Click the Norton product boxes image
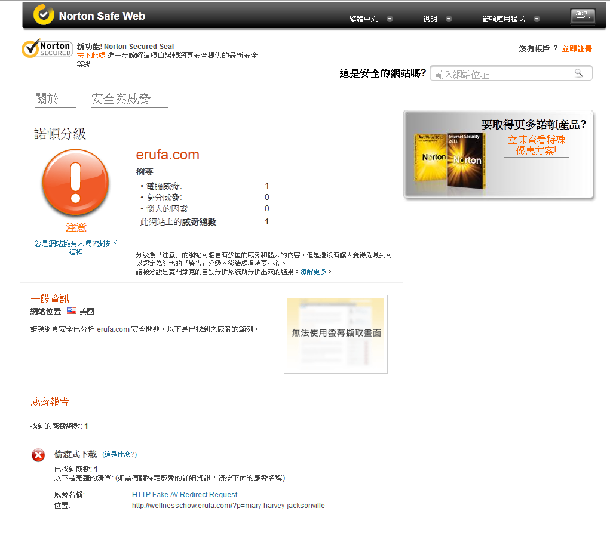Screen dimensions: 610x533 pyautogui.click(x=448, y=158)
